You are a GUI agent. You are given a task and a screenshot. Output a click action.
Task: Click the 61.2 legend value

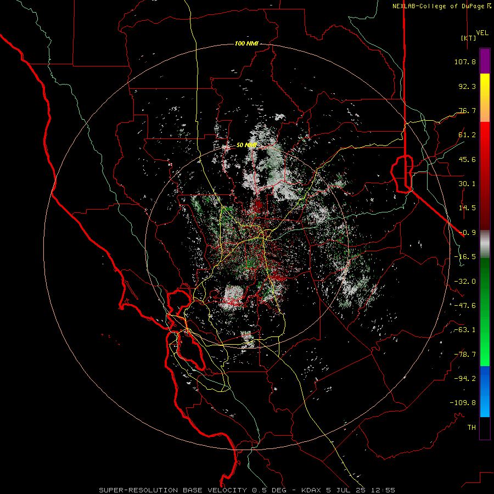(x=467, y=135)
